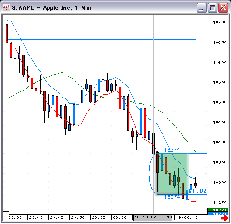Screen dimensions: 231x224
Task: Click the 18272 lower range label
Action: click(x=172, y=197)
